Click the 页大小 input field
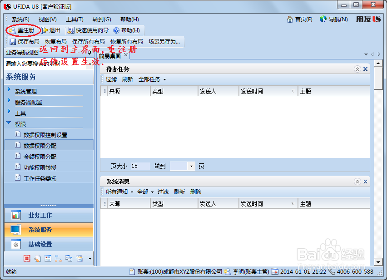 (x=140, y=166)
